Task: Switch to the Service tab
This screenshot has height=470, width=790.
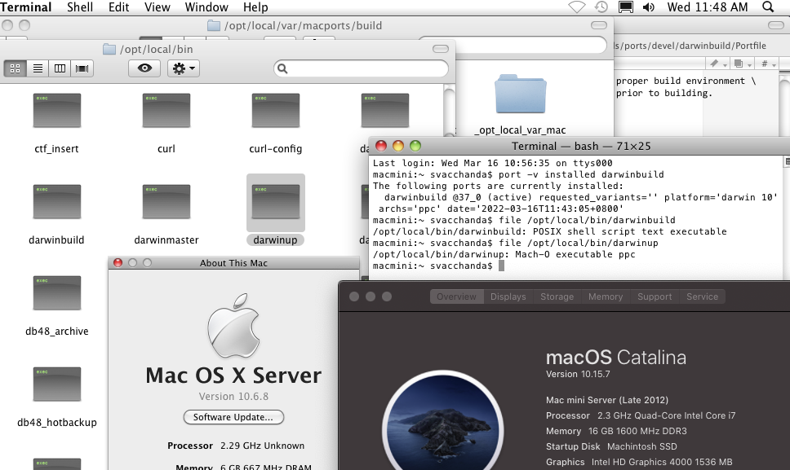Action: click(702, 296)
